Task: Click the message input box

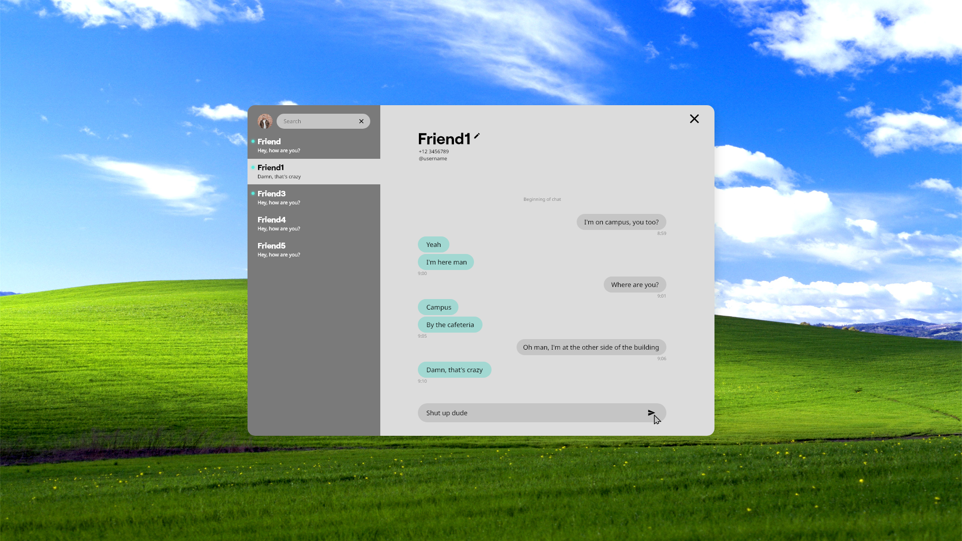Action: (531, 413)
